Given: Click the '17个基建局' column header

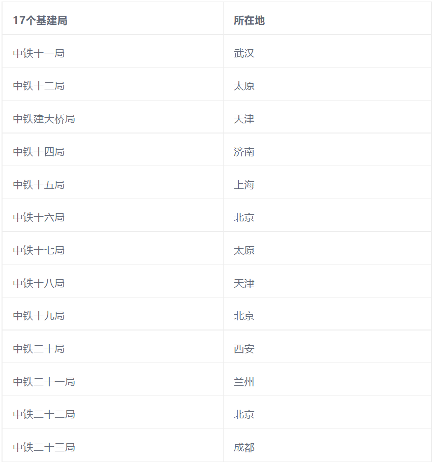Looking at the screenshot, I should (x=40, y=20).
